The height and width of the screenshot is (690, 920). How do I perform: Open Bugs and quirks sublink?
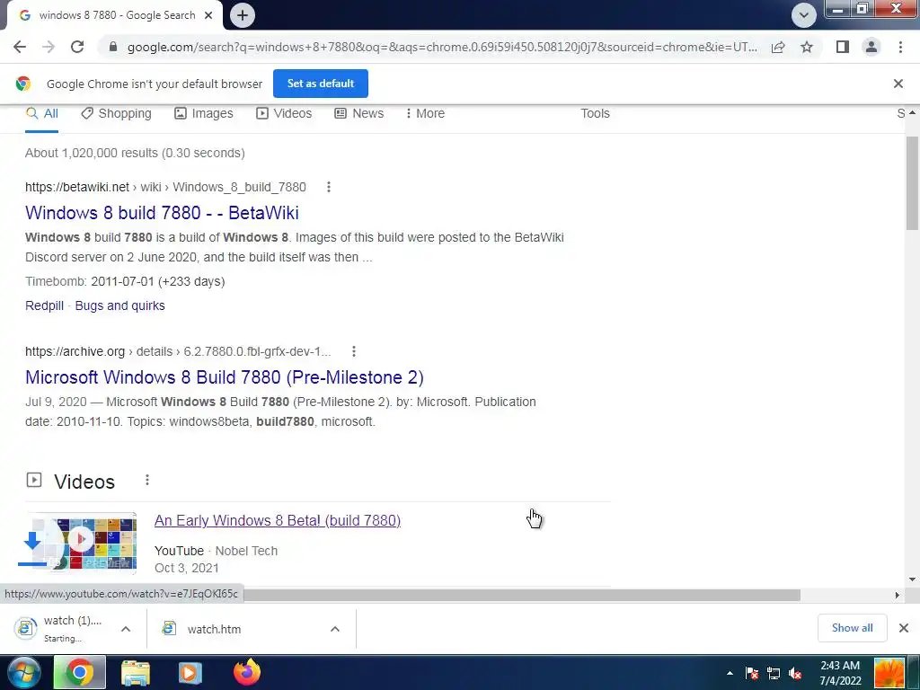pyautogui.click(x=119, y=305)
